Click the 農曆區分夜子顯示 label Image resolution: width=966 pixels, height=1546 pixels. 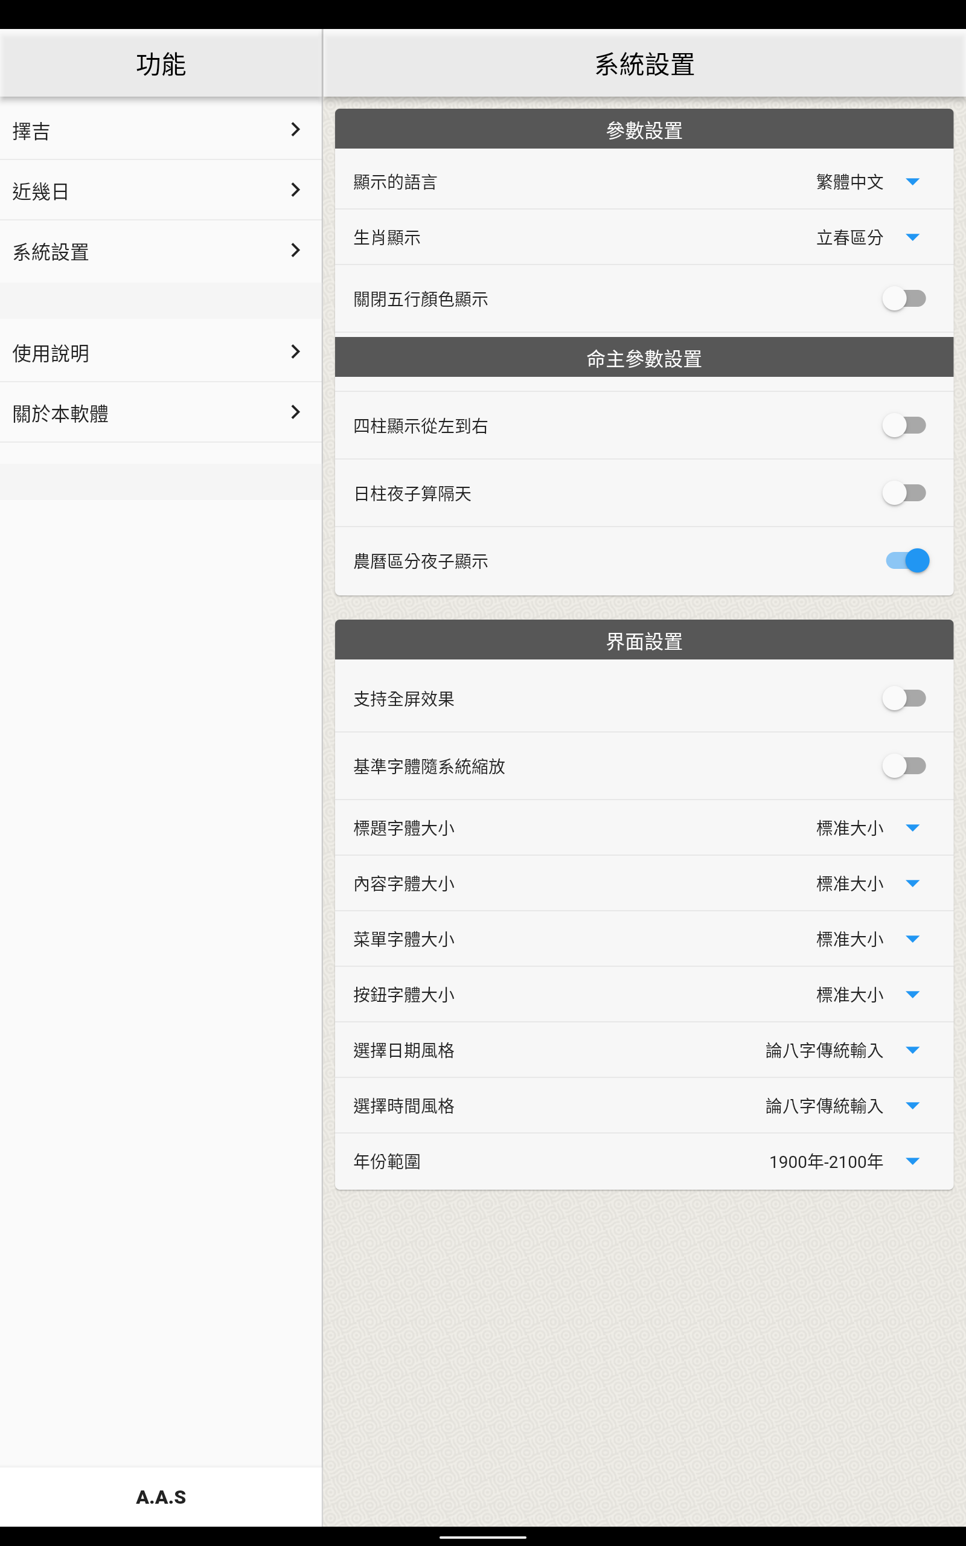click(421, 562)
